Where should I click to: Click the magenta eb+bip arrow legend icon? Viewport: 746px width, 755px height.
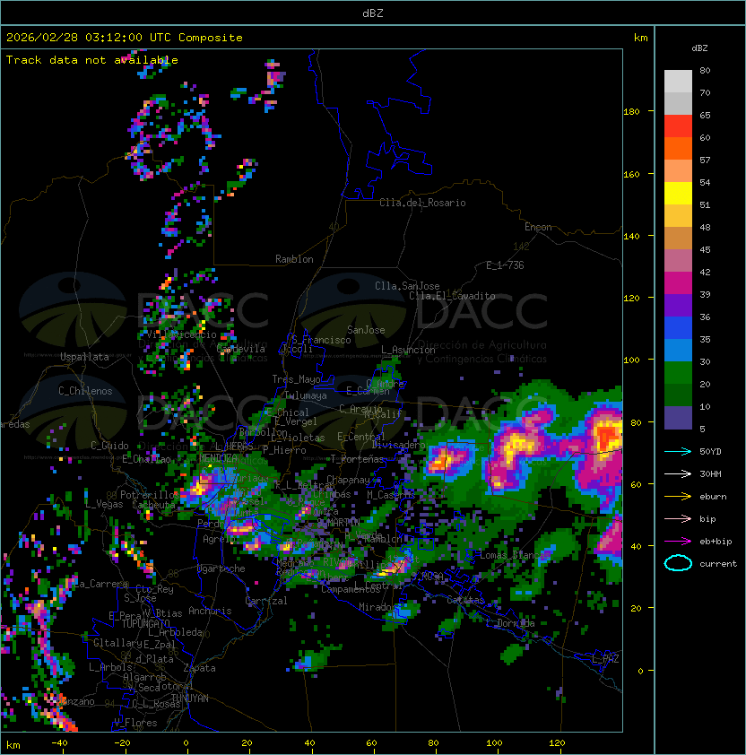click(x=678, y=542)
